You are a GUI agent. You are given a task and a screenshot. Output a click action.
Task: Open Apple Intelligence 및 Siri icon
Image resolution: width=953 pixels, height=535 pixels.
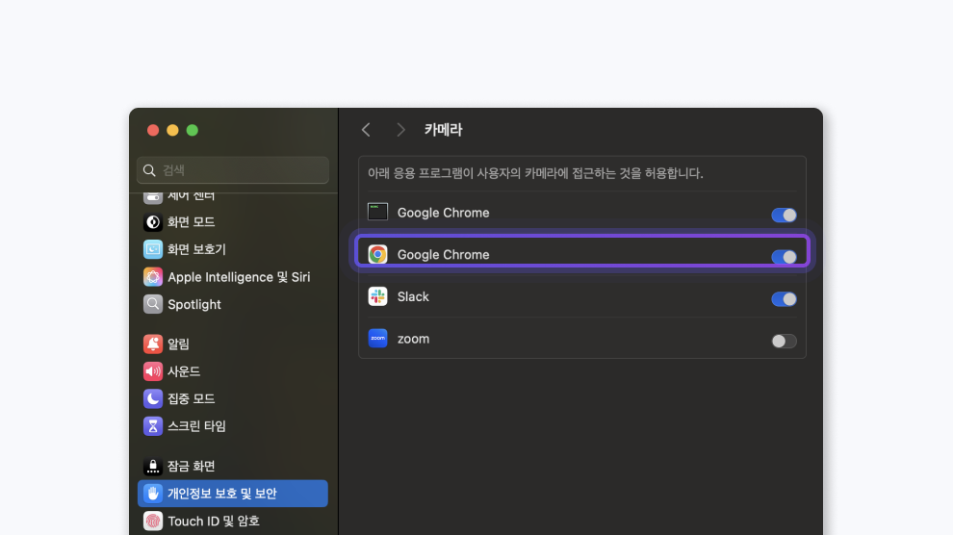pos(152,277)
